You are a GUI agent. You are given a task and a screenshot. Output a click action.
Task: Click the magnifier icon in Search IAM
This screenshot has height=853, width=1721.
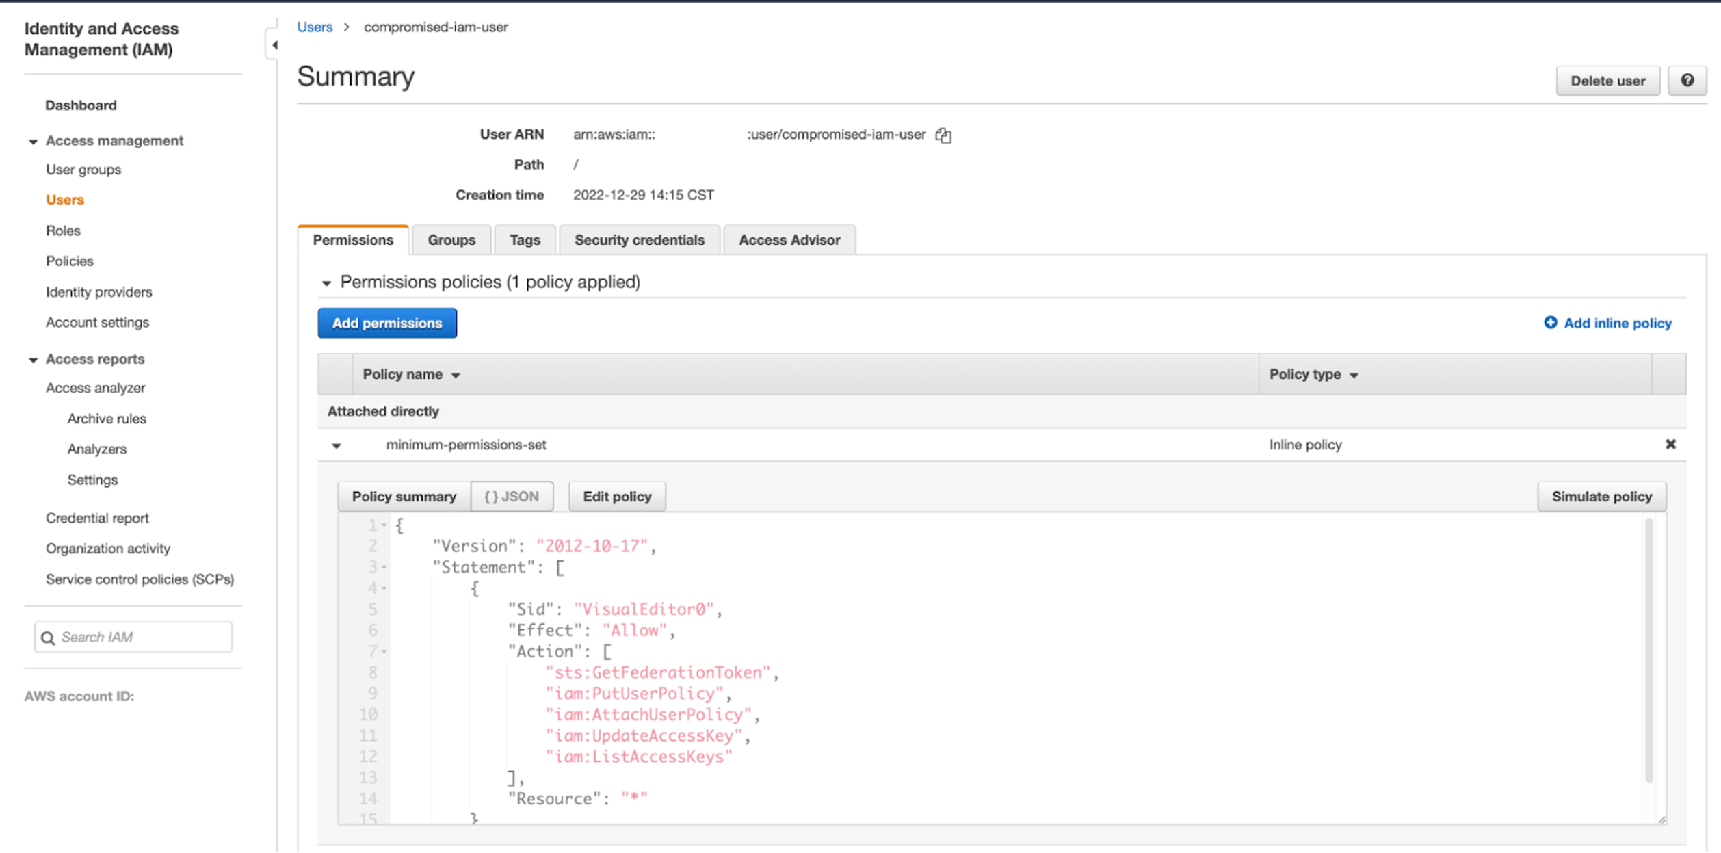click(48, 638)
